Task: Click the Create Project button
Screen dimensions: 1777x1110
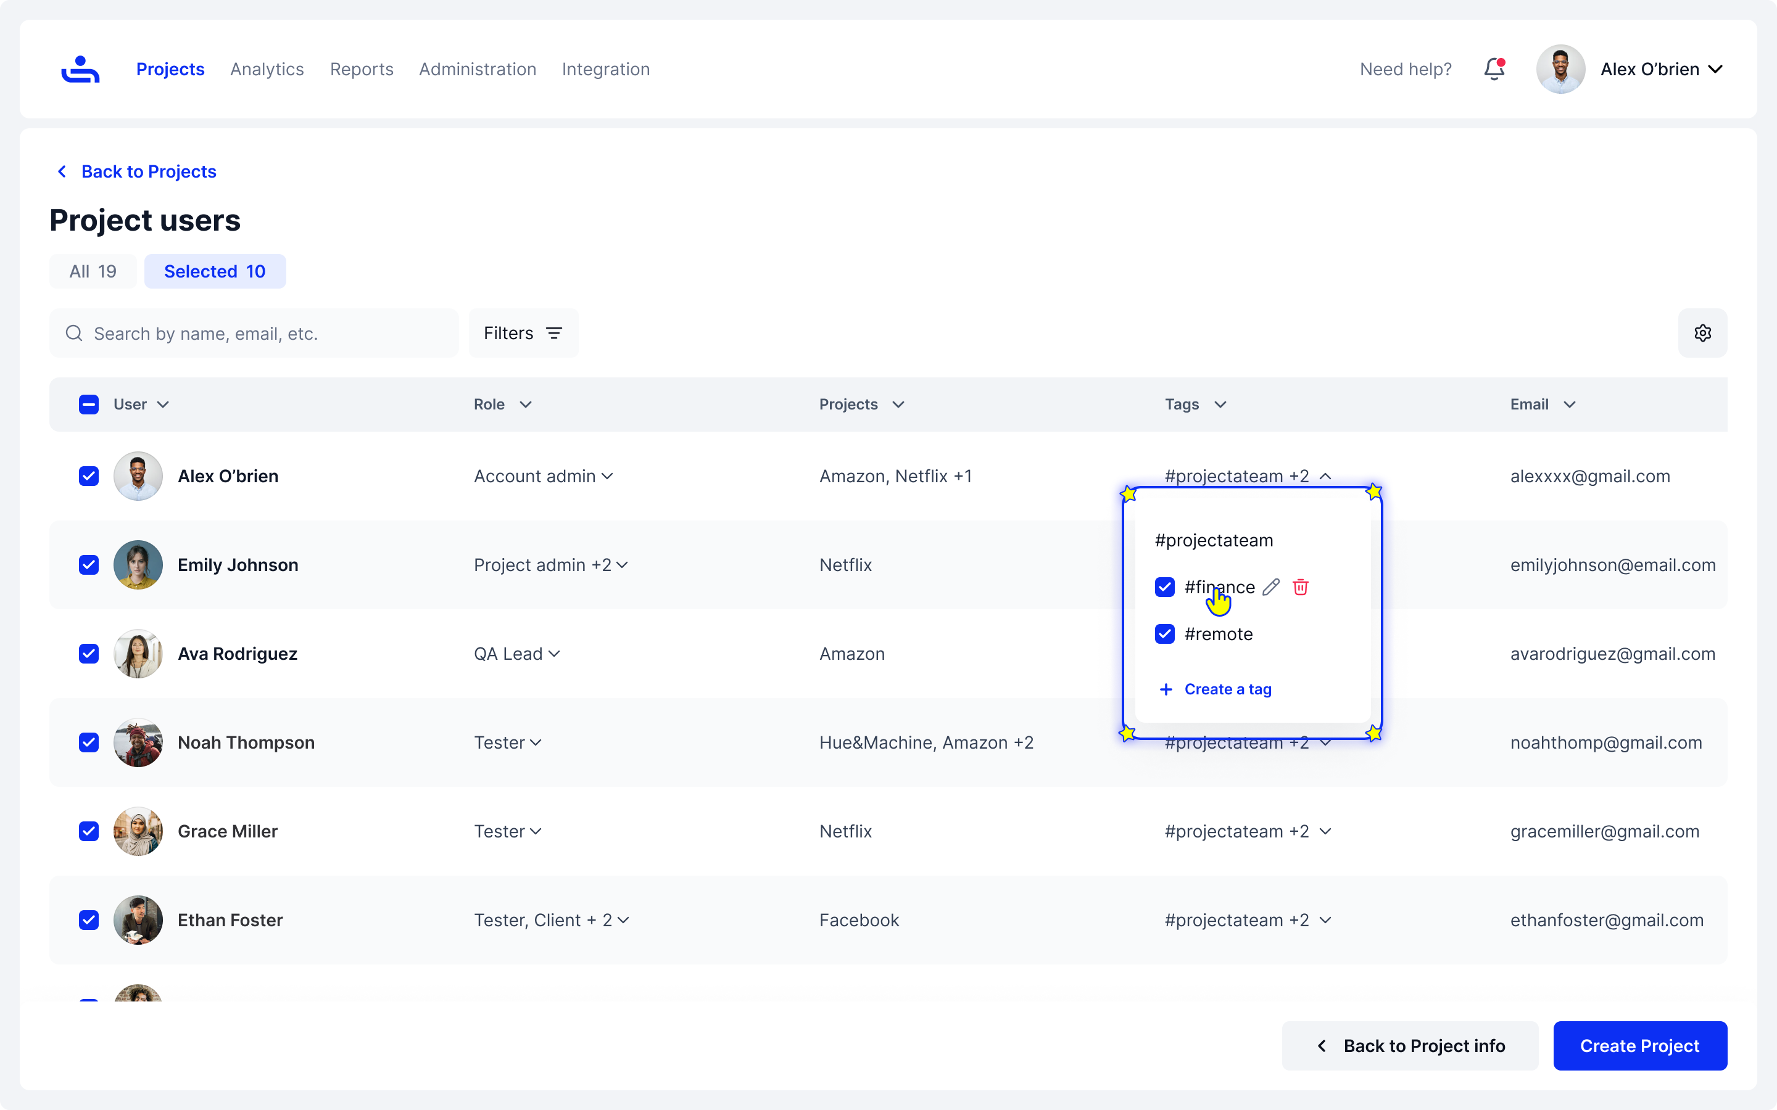Action: (x=1639, y=1045)
